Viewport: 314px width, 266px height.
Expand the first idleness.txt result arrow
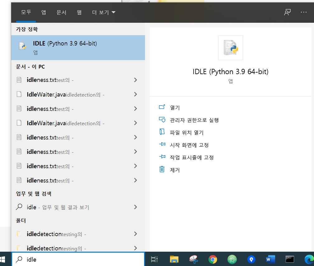(x=136, y=80)
